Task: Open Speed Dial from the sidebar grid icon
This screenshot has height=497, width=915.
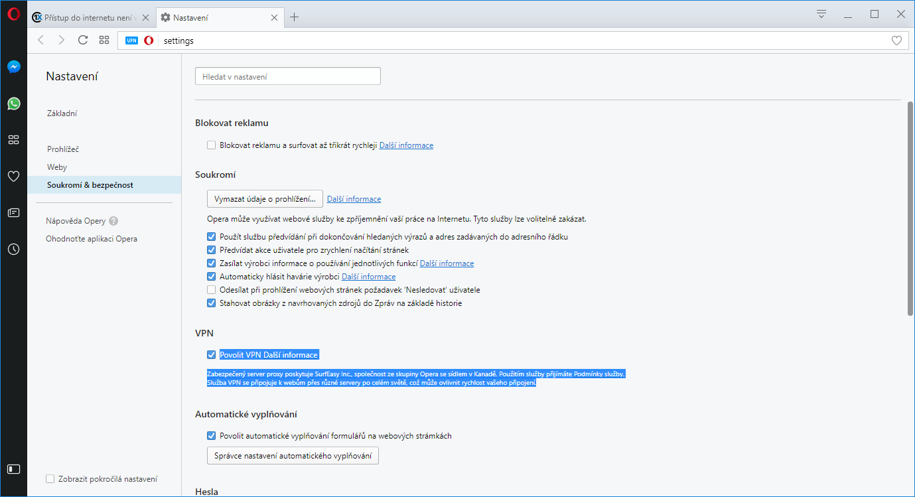Action: coord(13,140)
